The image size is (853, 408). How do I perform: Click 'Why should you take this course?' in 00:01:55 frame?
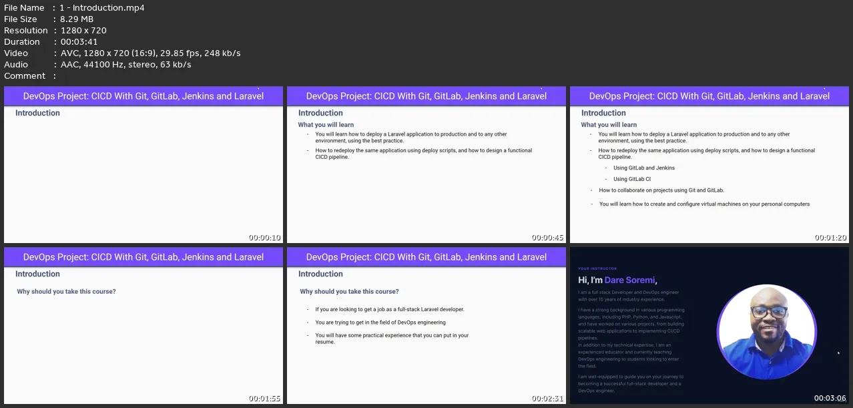(66, 292)
